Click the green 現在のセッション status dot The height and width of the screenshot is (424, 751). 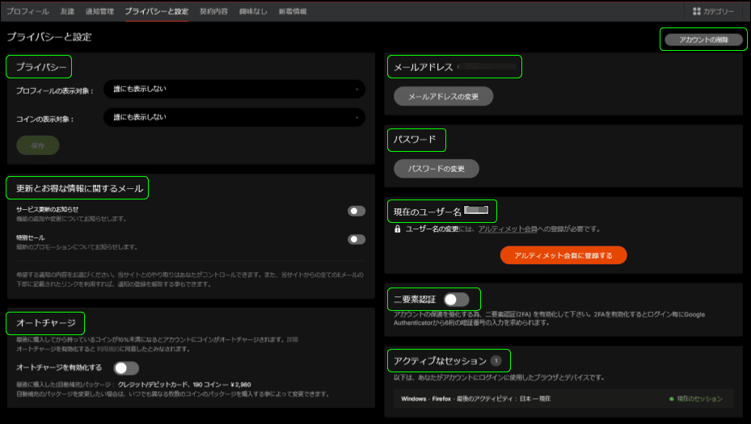point(672,399)
